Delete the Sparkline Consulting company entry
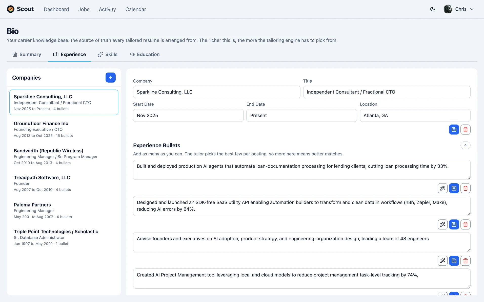Viewport: 484px width, 302px height. [465, 130]
